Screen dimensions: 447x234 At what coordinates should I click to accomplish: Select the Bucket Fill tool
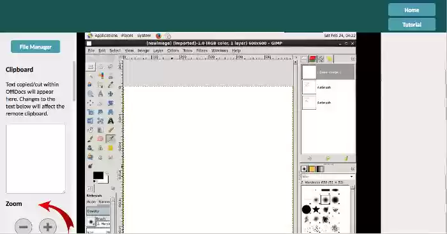pos(91,130)
